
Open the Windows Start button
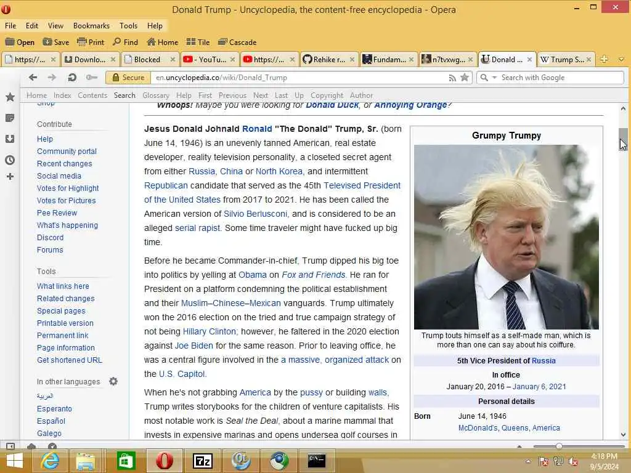(x=15, y=461)
